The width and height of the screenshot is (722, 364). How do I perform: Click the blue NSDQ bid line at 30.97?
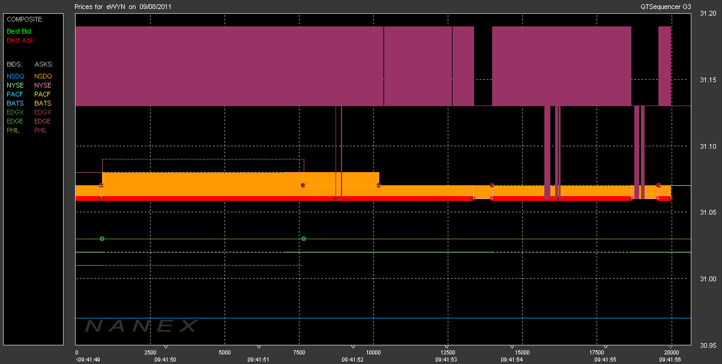coord(383,318)
